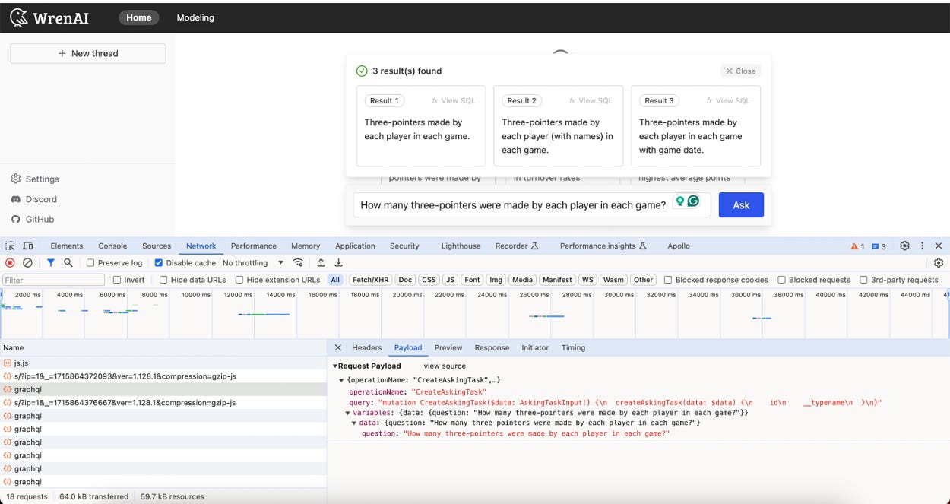Enable the Preserve log checkbox

coord(90,262)
